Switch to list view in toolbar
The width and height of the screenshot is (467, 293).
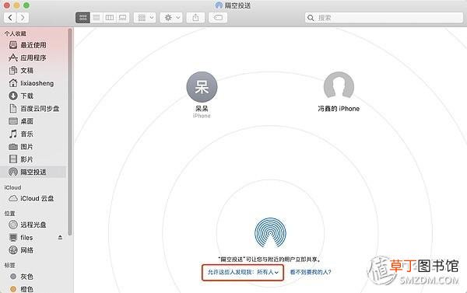click(97, 18)
